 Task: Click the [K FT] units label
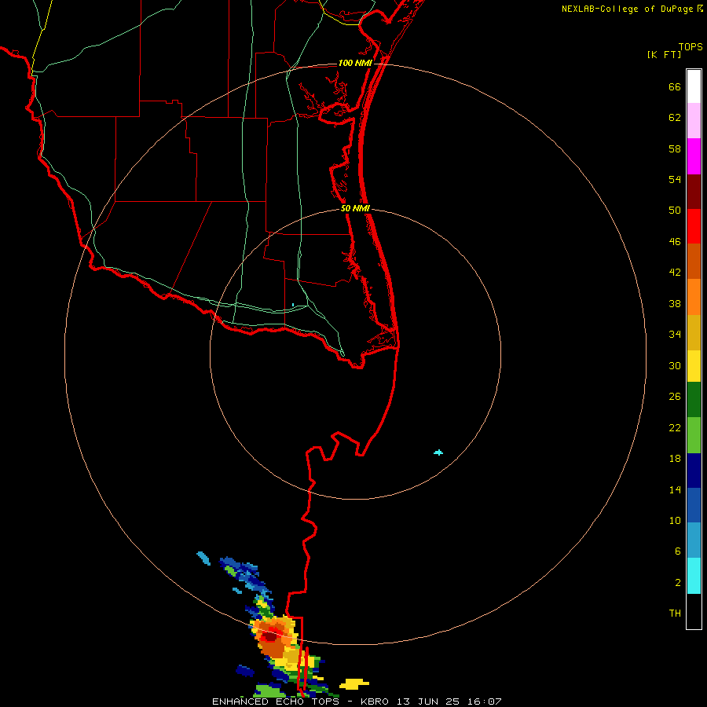664,54
